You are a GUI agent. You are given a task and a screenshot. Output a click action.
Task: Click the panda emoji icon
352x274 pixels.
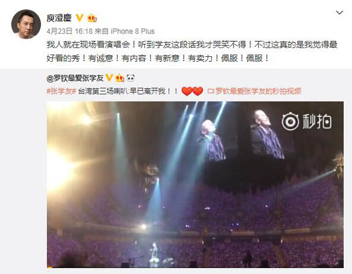[x=131, y=78]
